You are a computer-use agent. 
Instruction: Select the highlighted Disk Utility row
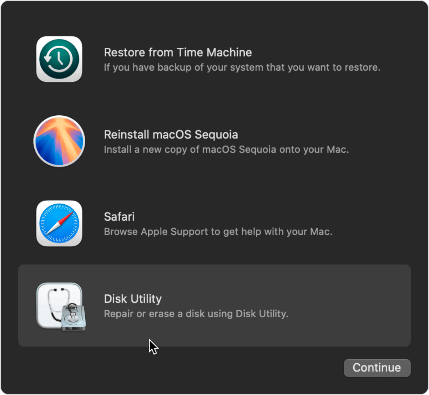(214, 306)
